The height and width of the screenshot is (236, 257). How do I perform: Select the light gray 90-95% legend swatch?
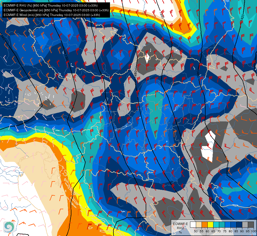coord(245,224)
